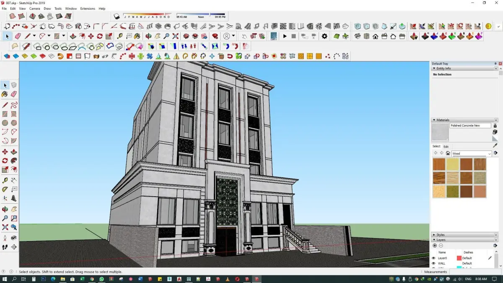This screenshot has height=283, width=503.
Task: Click the Add Layer plus icon
Action: click(435, 246)
